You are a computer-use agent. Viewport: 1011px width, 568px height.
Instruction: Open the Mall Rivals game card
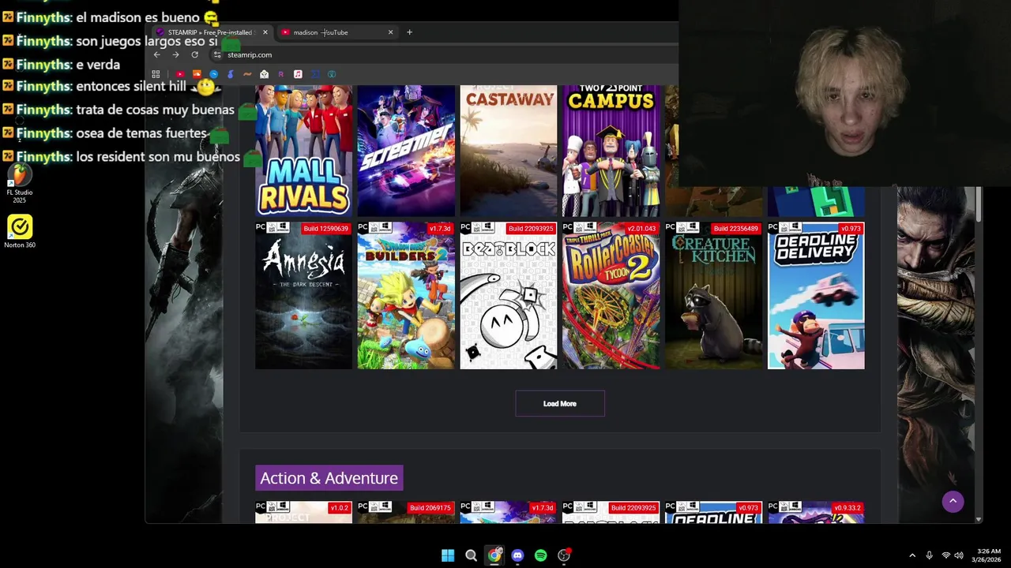coord(303,151)
